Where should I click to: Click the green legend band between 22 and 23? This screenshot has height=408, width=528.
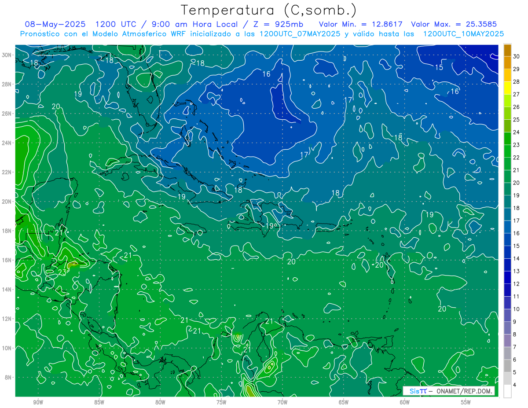pos(507,151)
